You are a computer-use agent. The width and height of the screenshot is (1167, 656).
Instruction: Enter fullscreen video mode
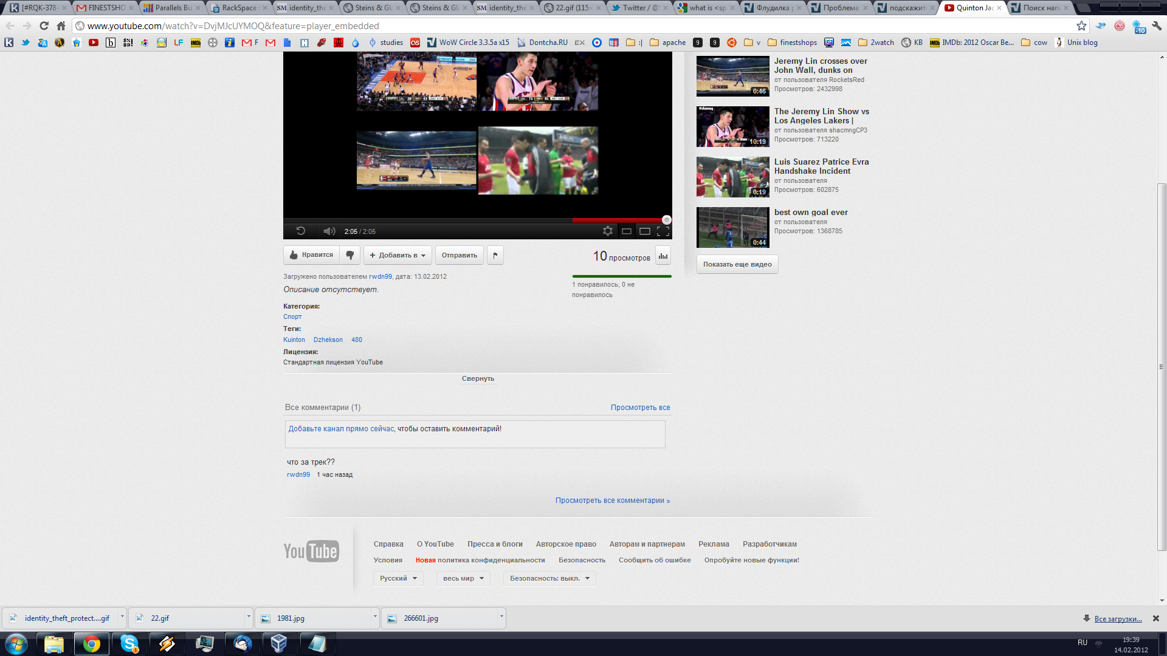point(663,231)
